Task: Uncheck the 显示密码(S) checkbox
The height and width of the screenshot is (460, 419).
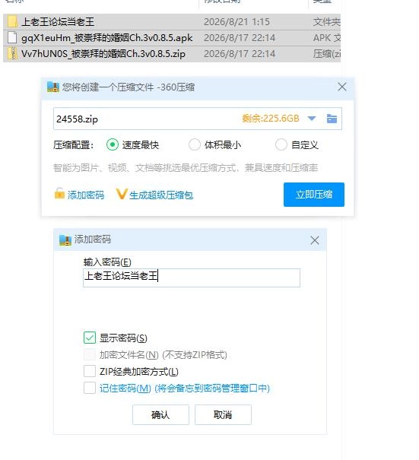Action: point(90,338)
